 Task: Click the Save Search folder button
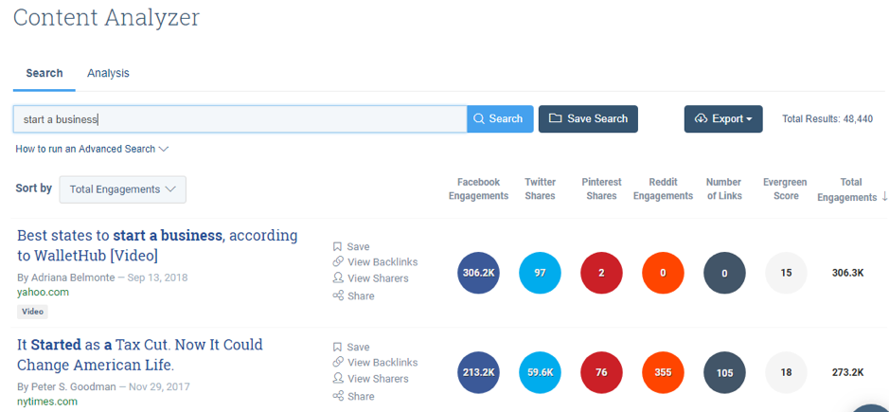(x=588, y=118)
